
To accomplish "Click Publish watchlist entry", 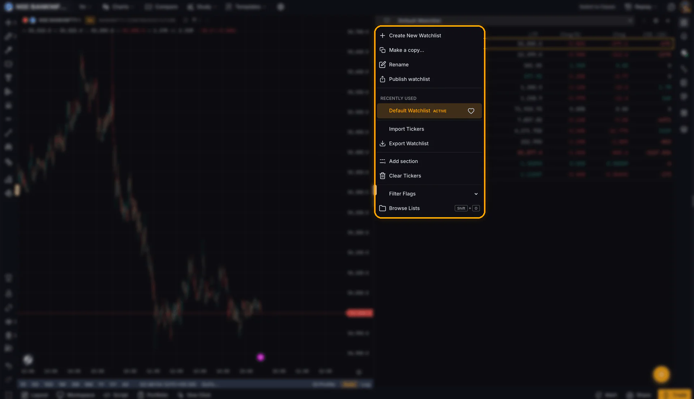I will click(429, 79).
